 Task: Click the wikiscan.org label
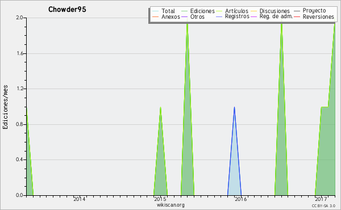(170, 205)
